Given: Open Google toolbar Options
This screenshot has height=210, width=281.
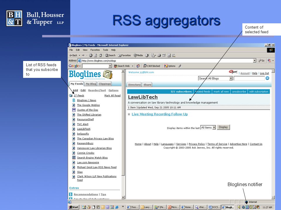Looking at the screenshot, I should click(x=170, y=66).
